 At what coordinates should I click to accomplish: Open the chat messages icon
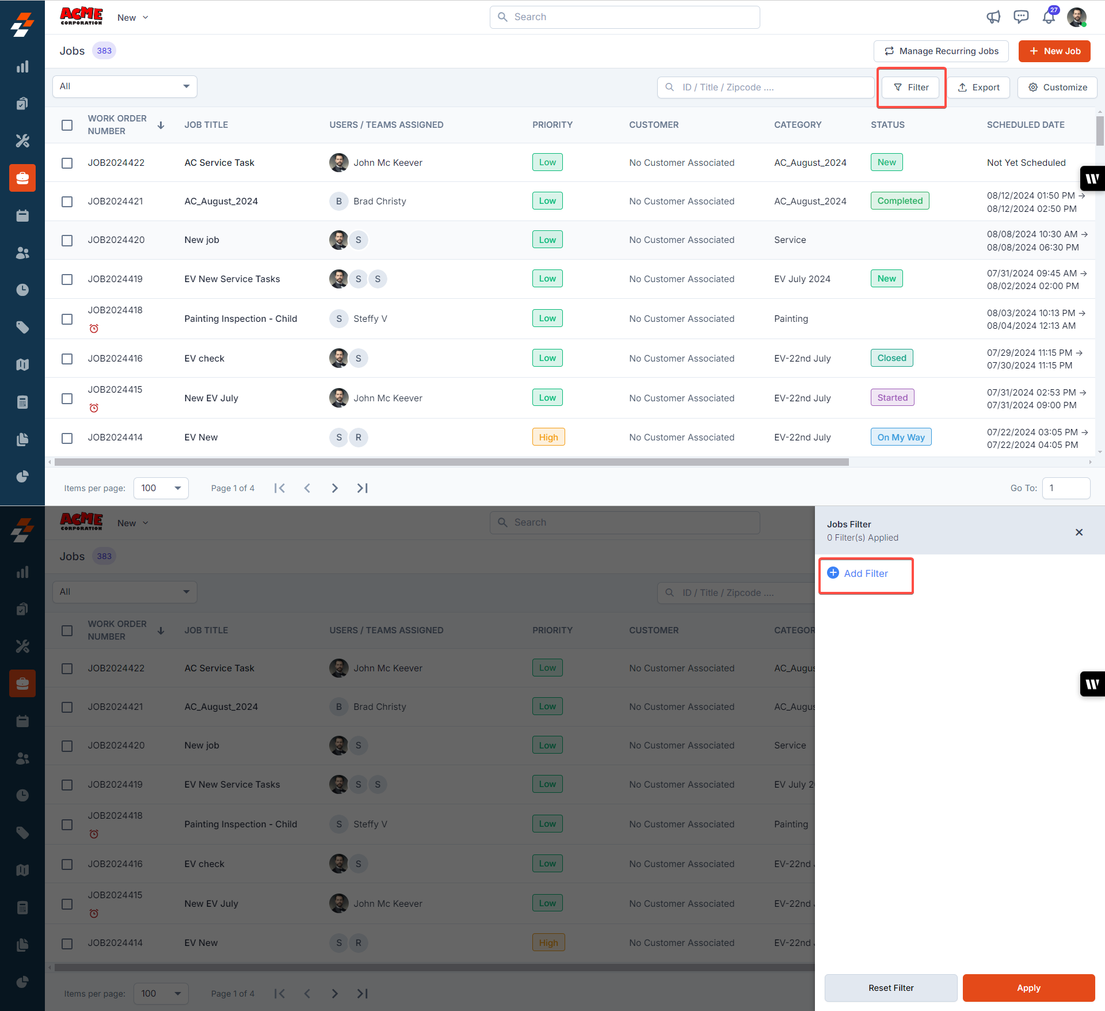[x=1021, y=17]
